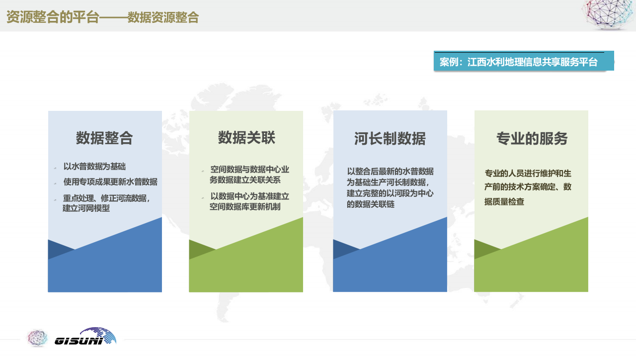Click the paragraph starting with 以整合后最新的水普数据
This screenshot has width=636, height=358.
tap(390, 187)
